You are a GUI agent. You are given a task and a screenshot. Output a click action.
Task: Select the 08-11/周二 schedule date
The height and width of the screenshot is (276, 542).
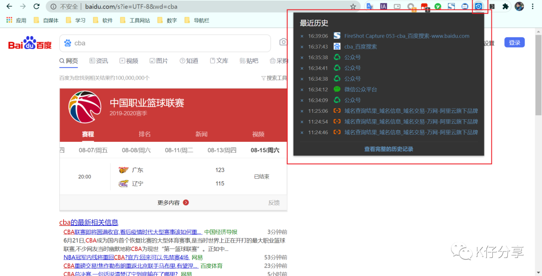179,150
